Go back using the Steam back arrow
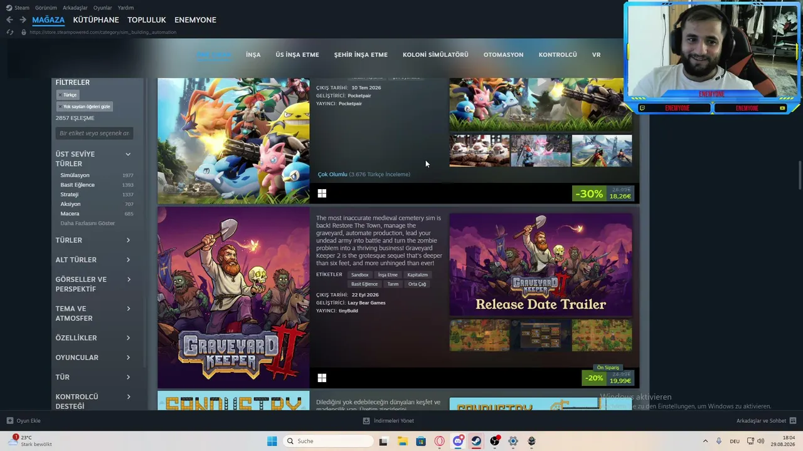803x451 pixels. [x=9, y=20]
